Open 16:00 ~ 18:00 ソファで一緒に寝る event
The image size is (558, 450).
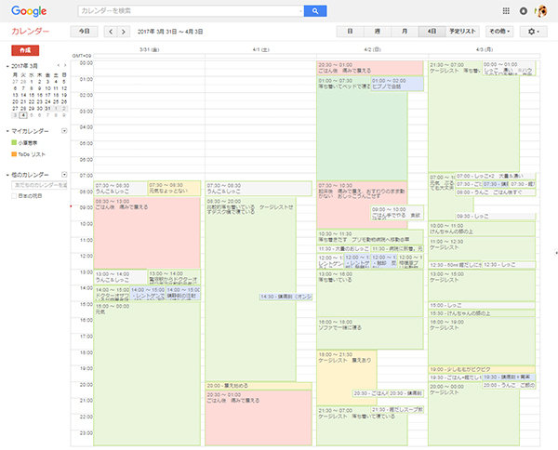click(x=370, y=334)
